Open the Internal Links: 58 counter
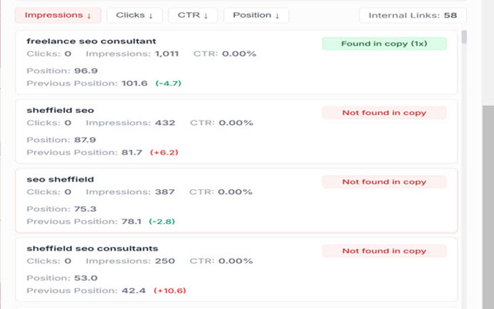 pyautogui.click(x=413, y=15)
